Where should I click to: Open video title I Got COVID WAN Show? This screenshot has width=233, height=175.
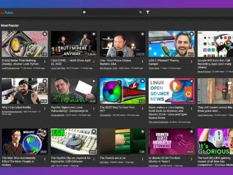tap(71, 62)
